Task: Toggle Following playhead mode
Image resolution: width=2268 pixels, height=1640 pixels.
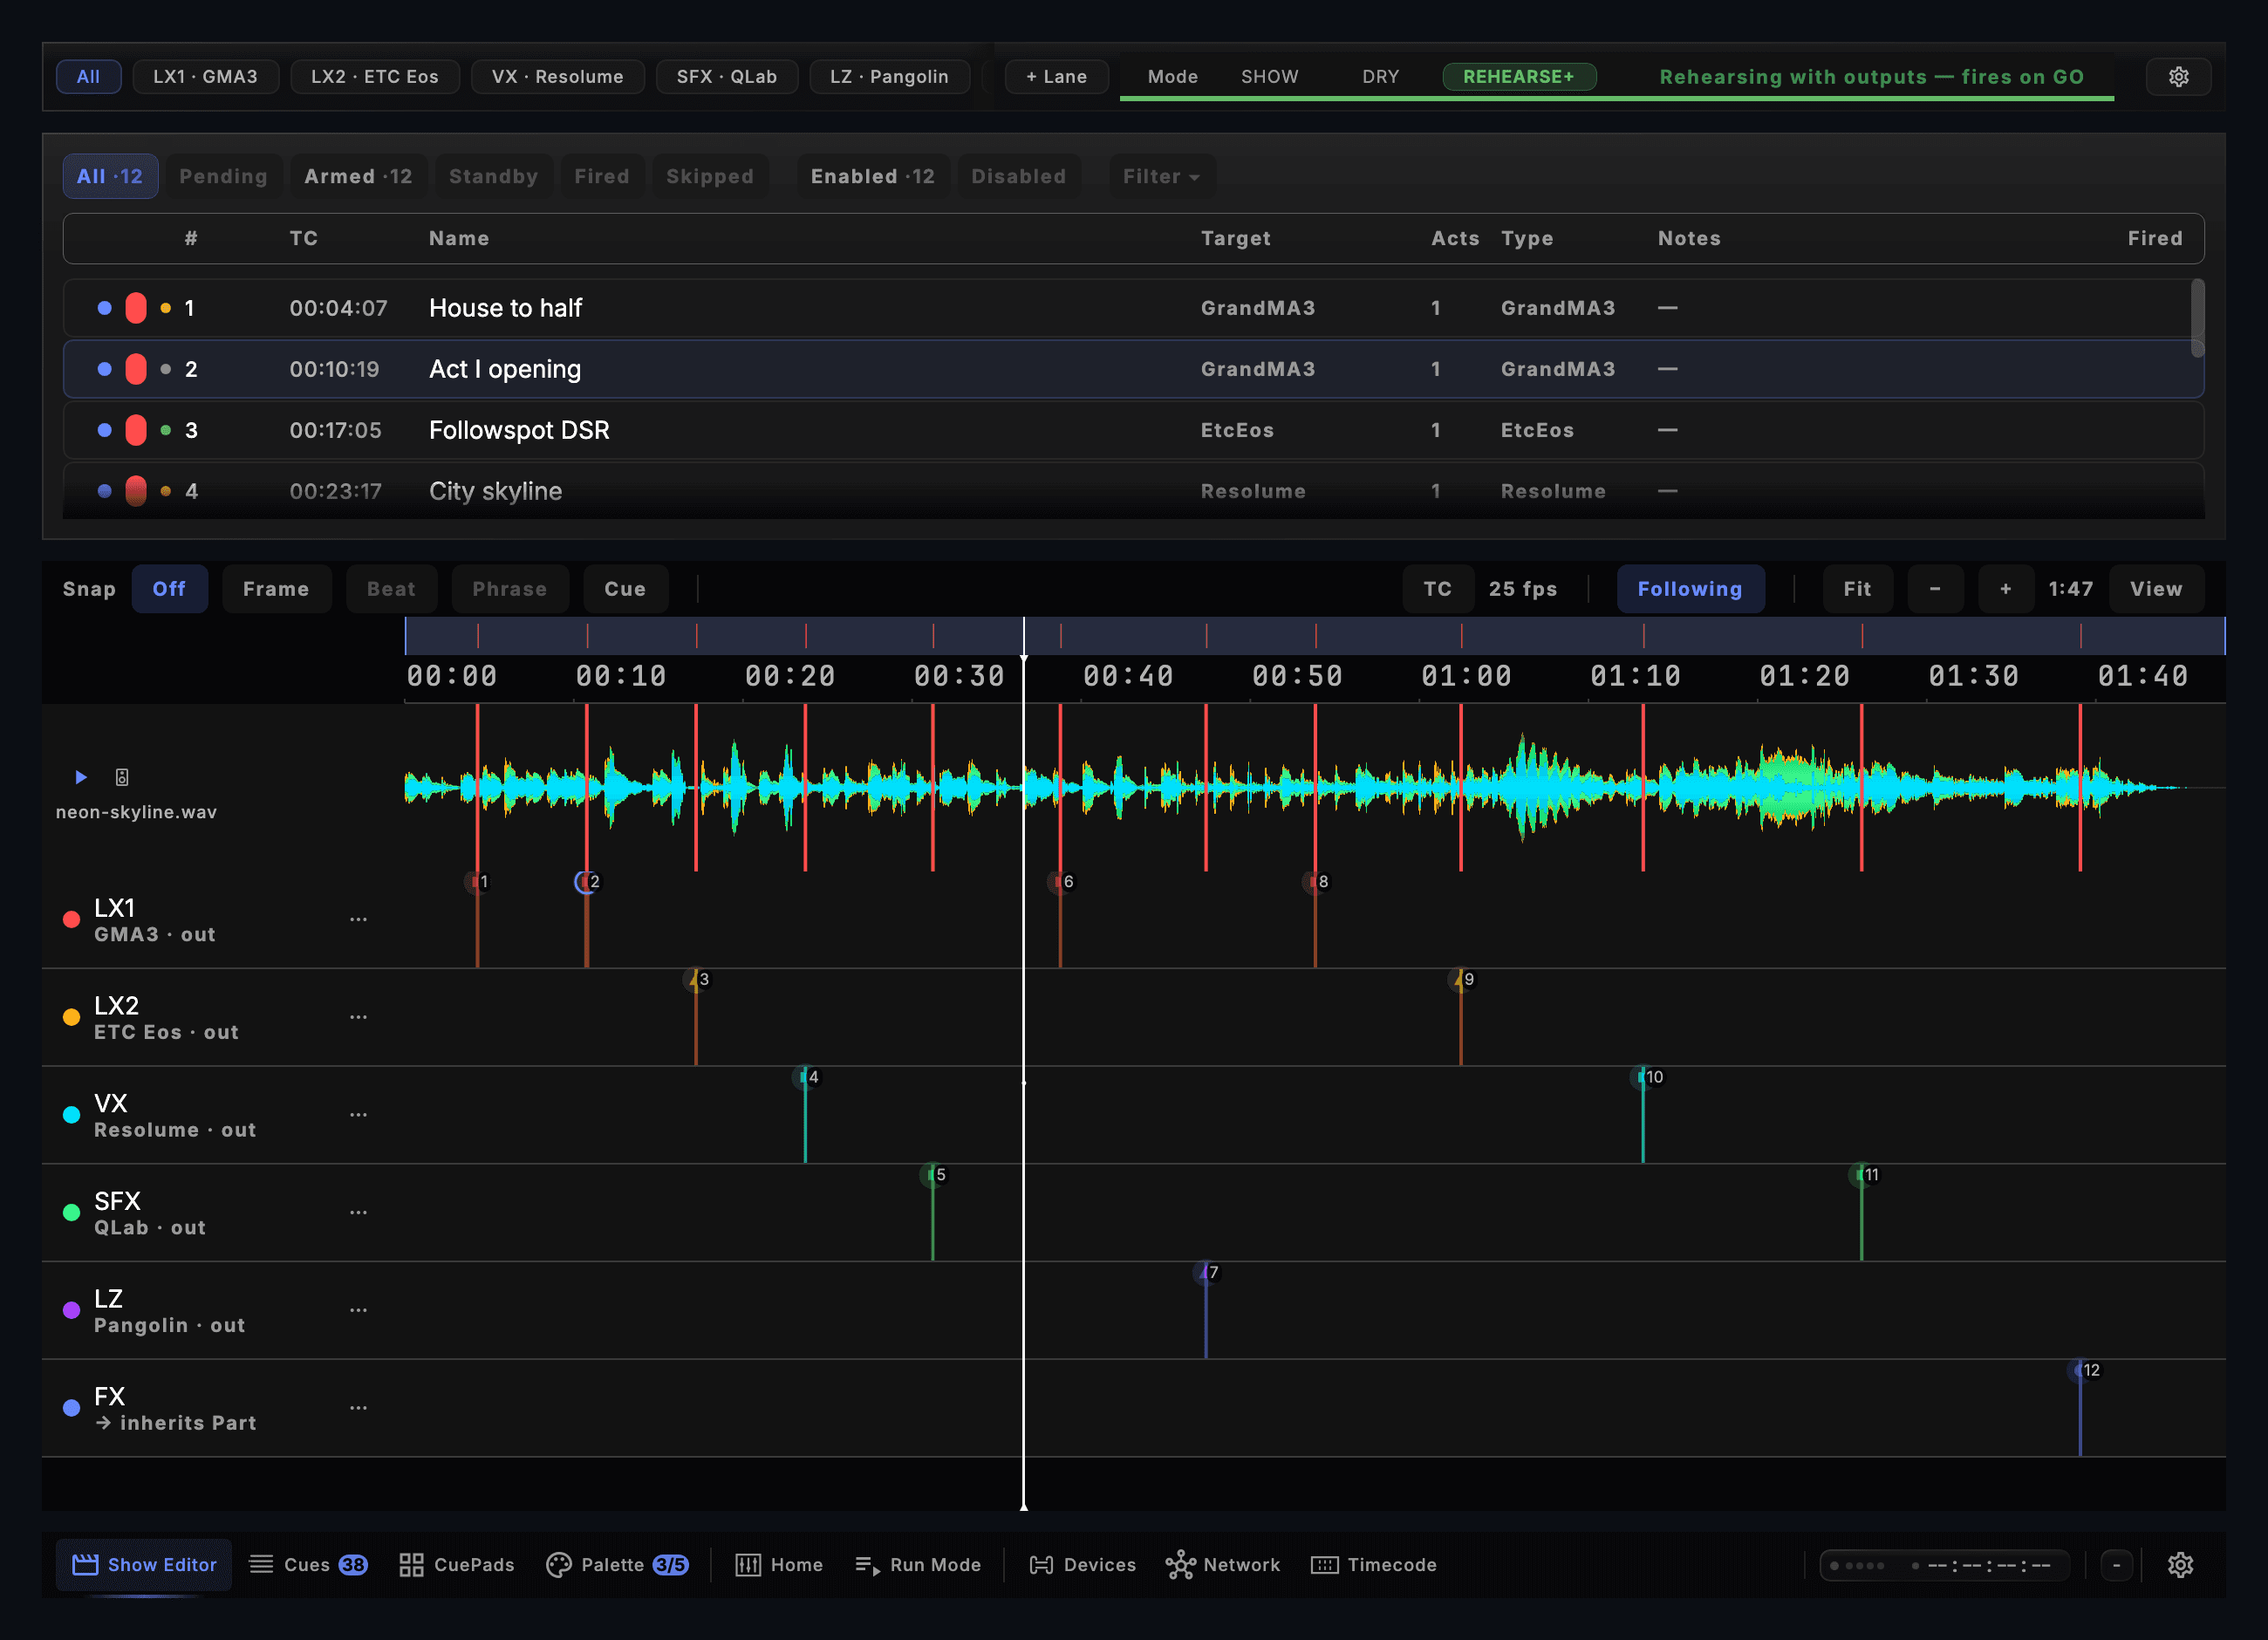Action: point(1690,589)
